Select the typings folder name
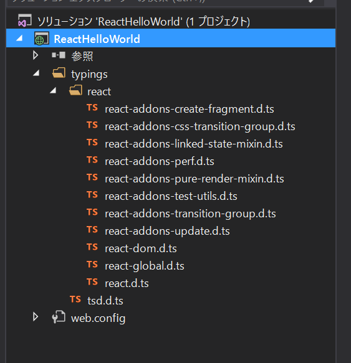Image resolution: width=351 pixels, height=363 pixels. pos(89,74)
